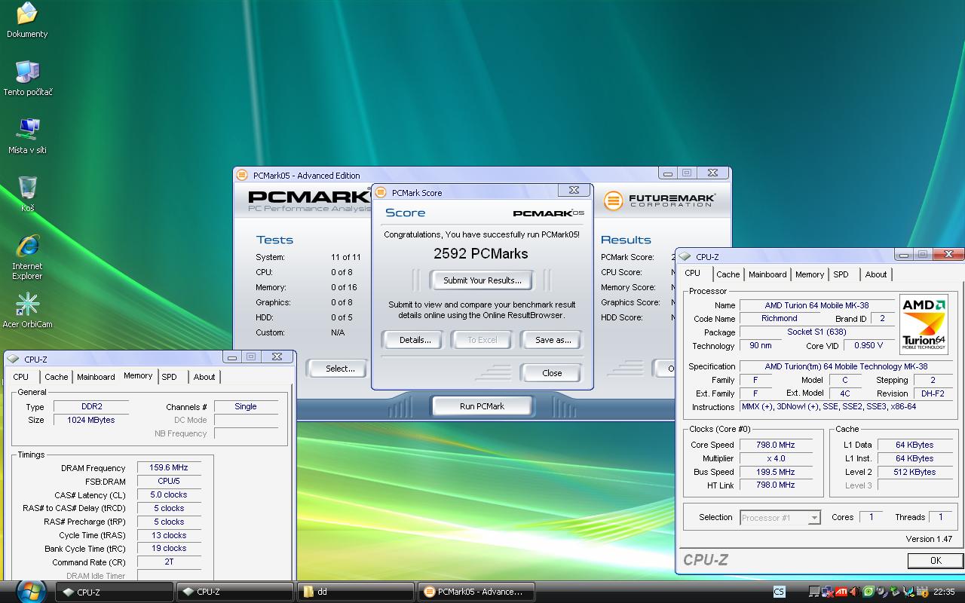The height and width of the screenshot is (603, 965).
Task: Click the Windows Start orb
Action: pyautogui.click(x=31, y=591)
